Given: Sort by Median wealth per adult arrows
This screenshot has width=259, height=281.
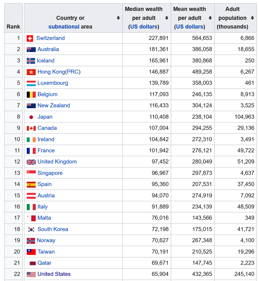Looking at the screenshot, I should pyautogui.click(x=167, y=18).
